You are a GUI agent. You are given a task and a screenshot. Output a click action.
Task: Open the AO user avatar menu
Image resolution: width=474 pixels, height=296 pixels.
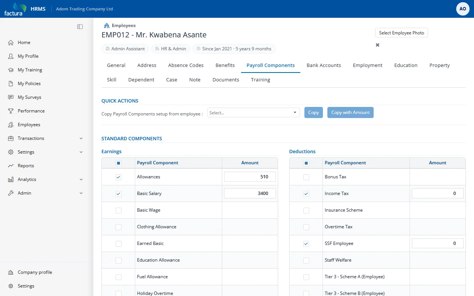(463, 9)
